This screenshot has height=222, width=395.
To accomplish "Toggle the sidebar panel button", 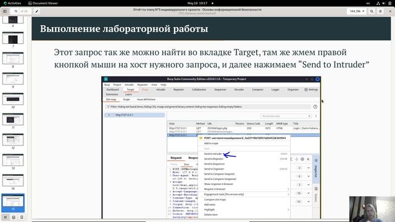I will (x=5, y=11).
